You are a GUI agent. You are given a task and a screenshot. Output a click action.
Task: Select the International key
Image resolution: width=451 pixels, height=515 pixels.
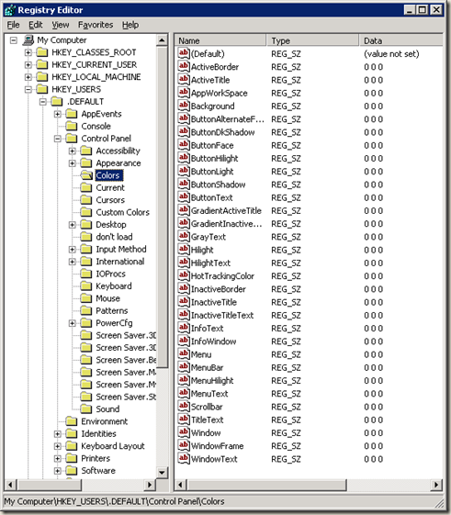120,261
